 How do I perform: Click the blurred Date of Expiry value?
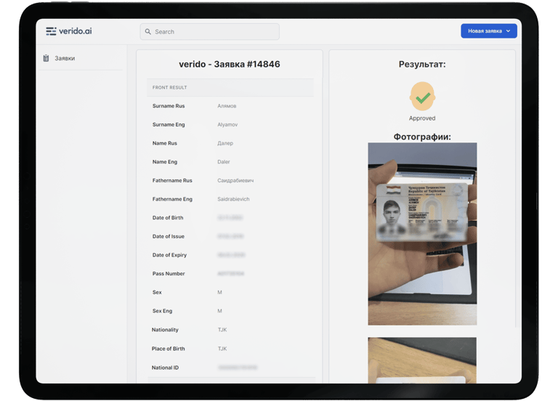point(231,255)
